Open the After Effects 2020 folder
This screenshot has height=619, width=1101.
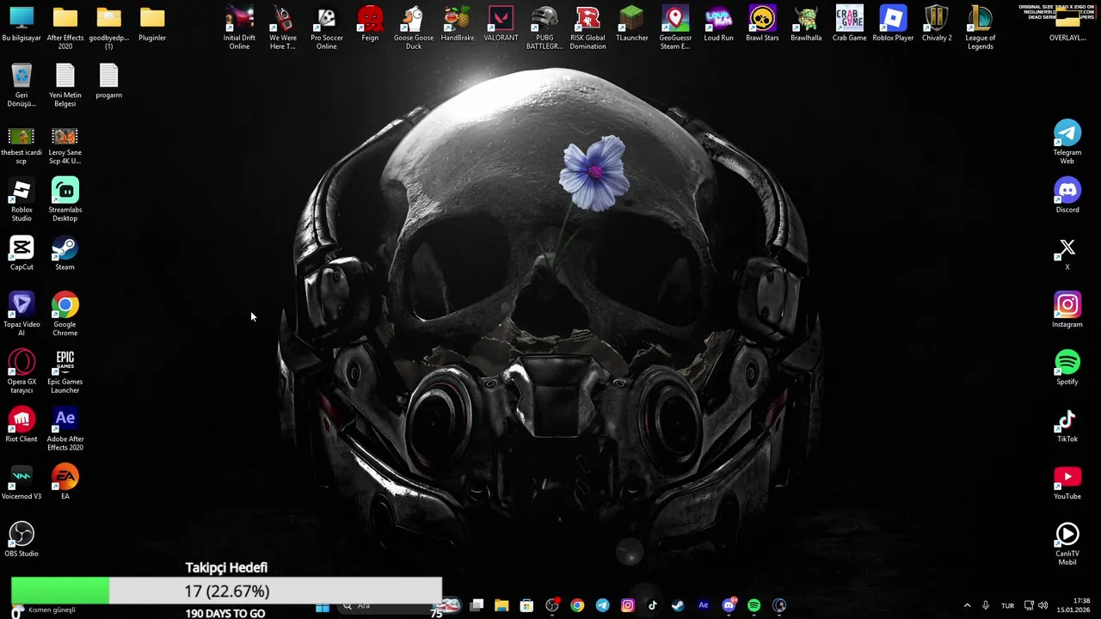(x=65, y=28)
